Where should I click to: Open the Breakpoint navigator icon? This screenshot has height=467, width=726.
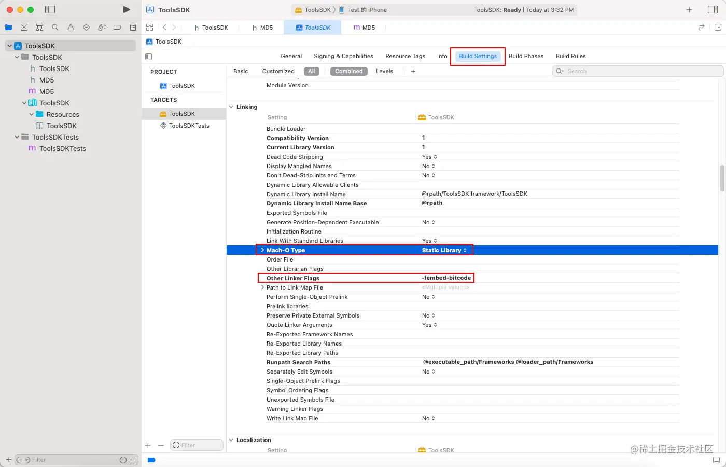click(x=117, y=28)
